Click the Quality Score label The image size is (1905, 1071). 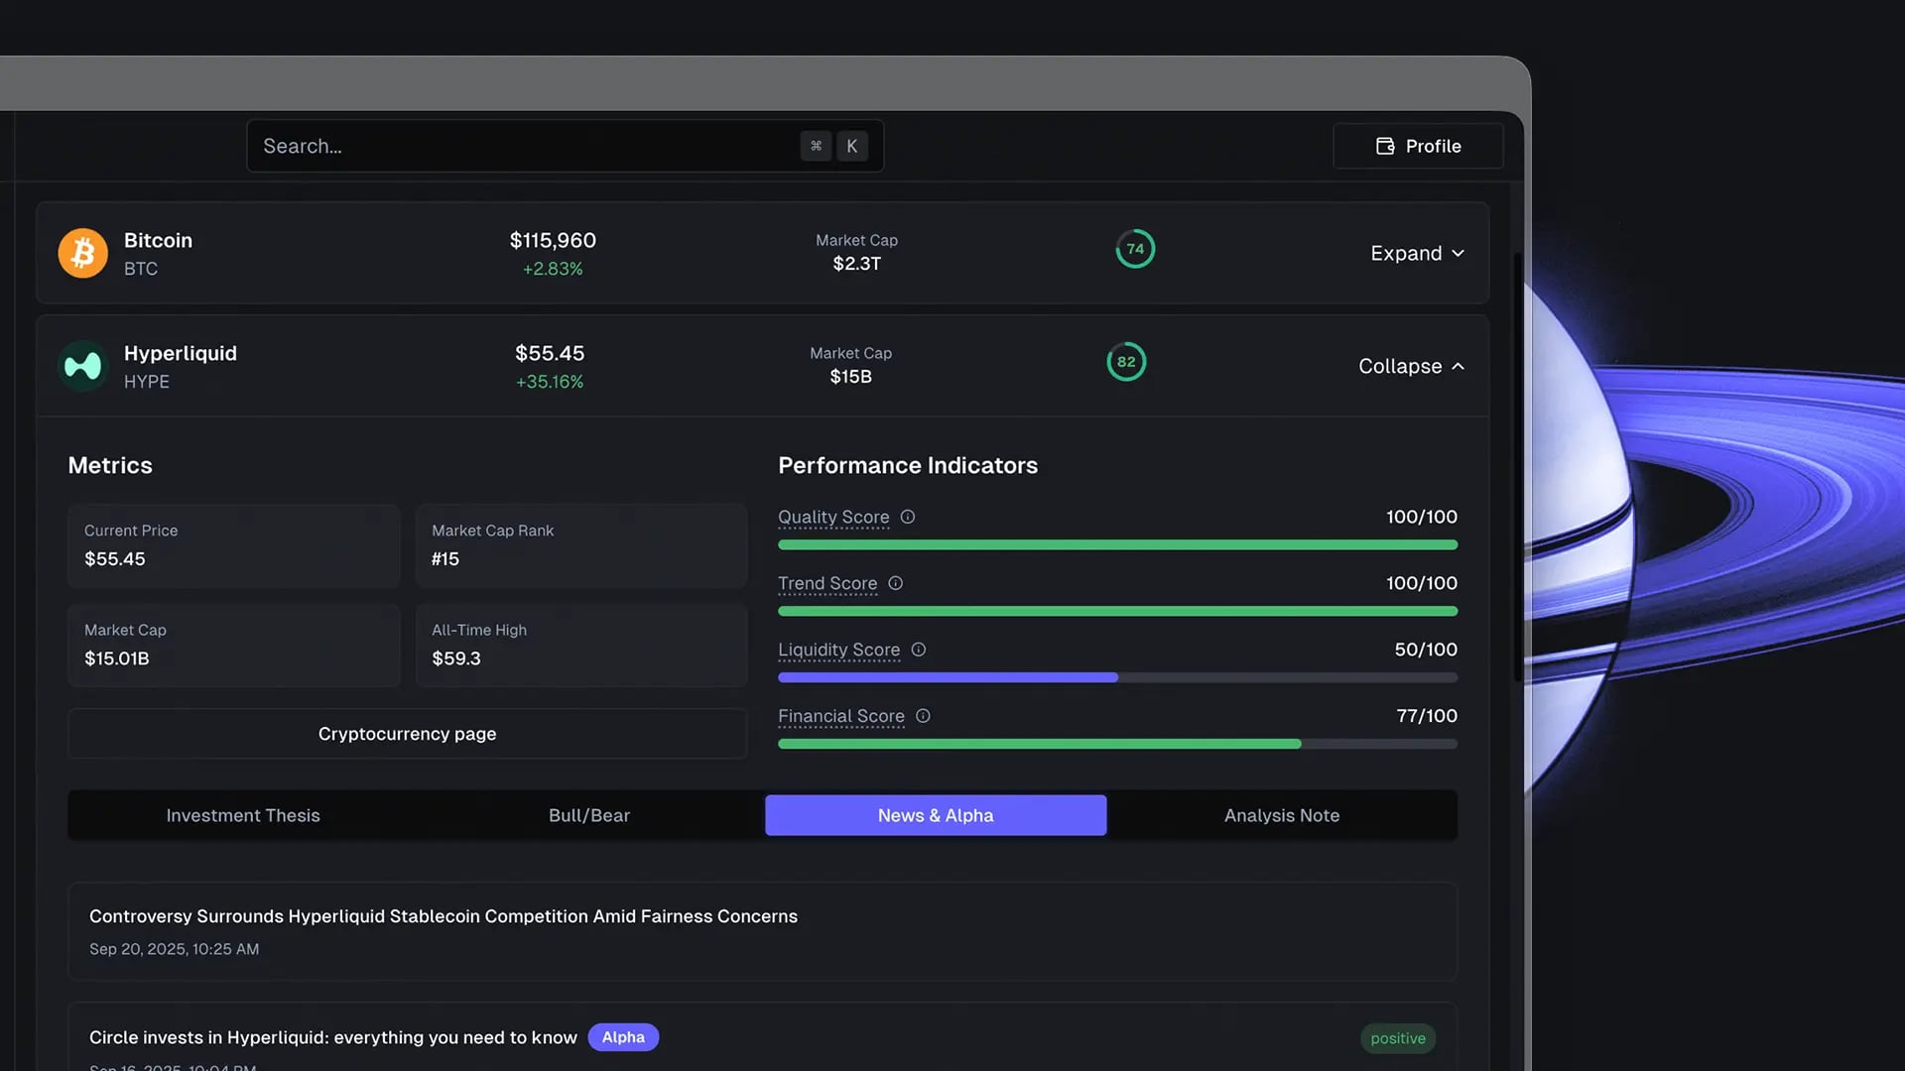click(833, 517)
